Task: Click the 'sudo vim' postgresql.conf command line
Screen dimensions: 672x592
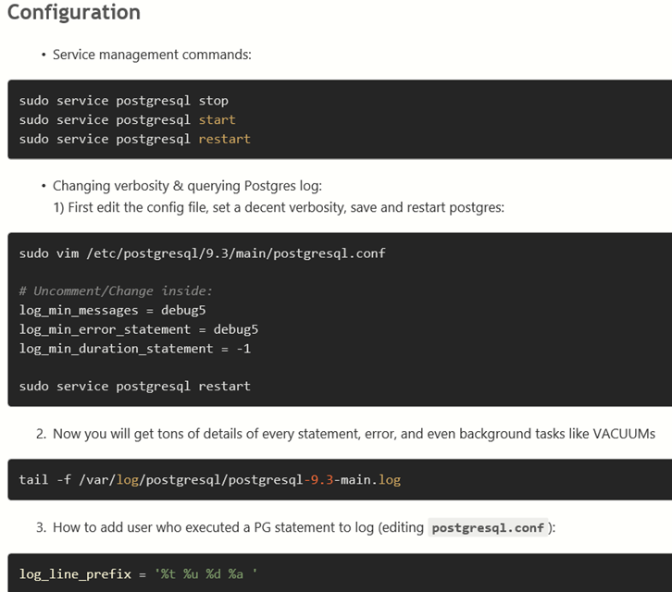Action: click(x=202, y=253)
